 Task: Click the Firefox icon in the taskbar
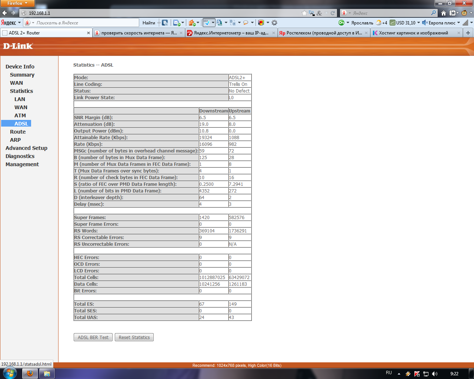30,373
